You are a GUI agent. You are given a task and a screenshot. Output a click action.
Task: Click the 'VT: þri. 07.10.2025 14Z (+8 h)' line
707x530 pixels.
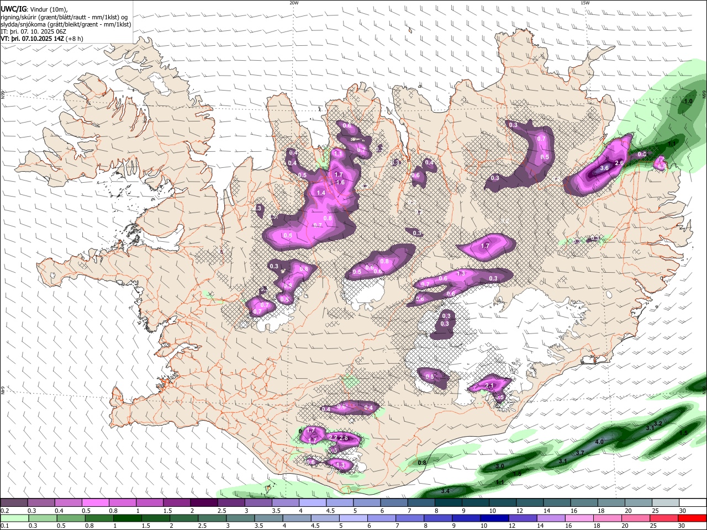pyautogui.click(x=42, y=39)
